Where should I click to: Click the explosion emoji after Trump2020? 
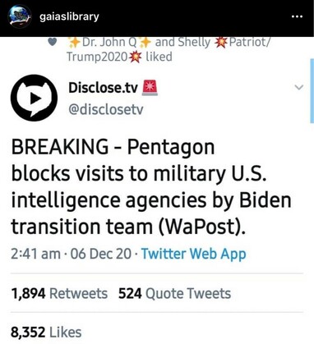(136, 57)
